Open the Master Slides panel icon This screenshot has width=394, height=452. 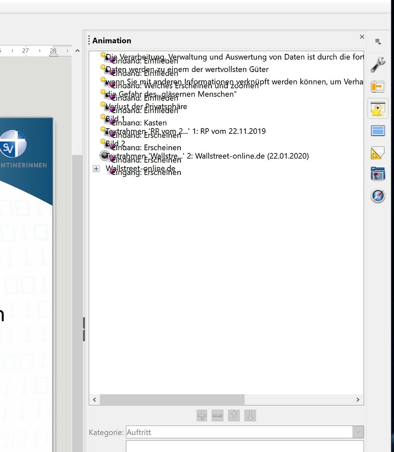(x=378, y=130)
